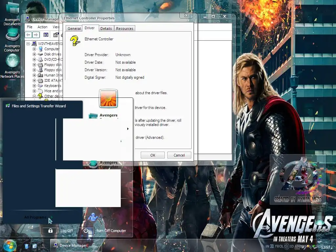The image size is (336, 252).
Task: Open the Action menu in Device Manager
Action: click(x=42, y=27)
